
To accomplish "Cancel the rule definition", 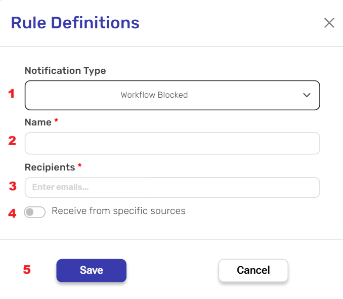I will (253, 270).
